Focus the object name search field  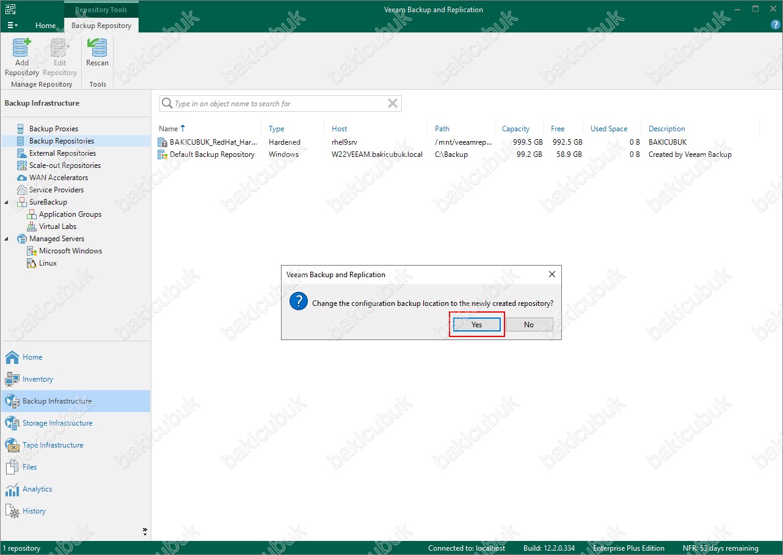click(x=280, y=104)
